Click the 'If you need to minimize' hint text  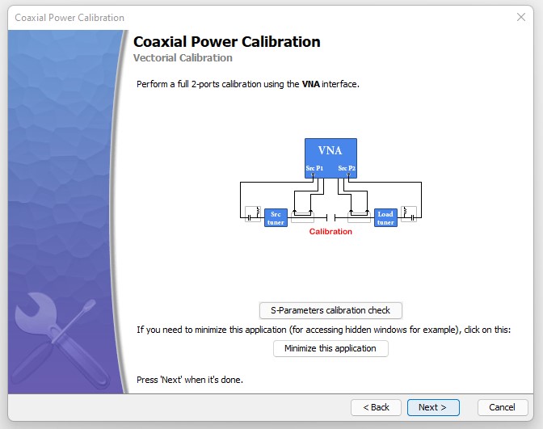(324, 330)
